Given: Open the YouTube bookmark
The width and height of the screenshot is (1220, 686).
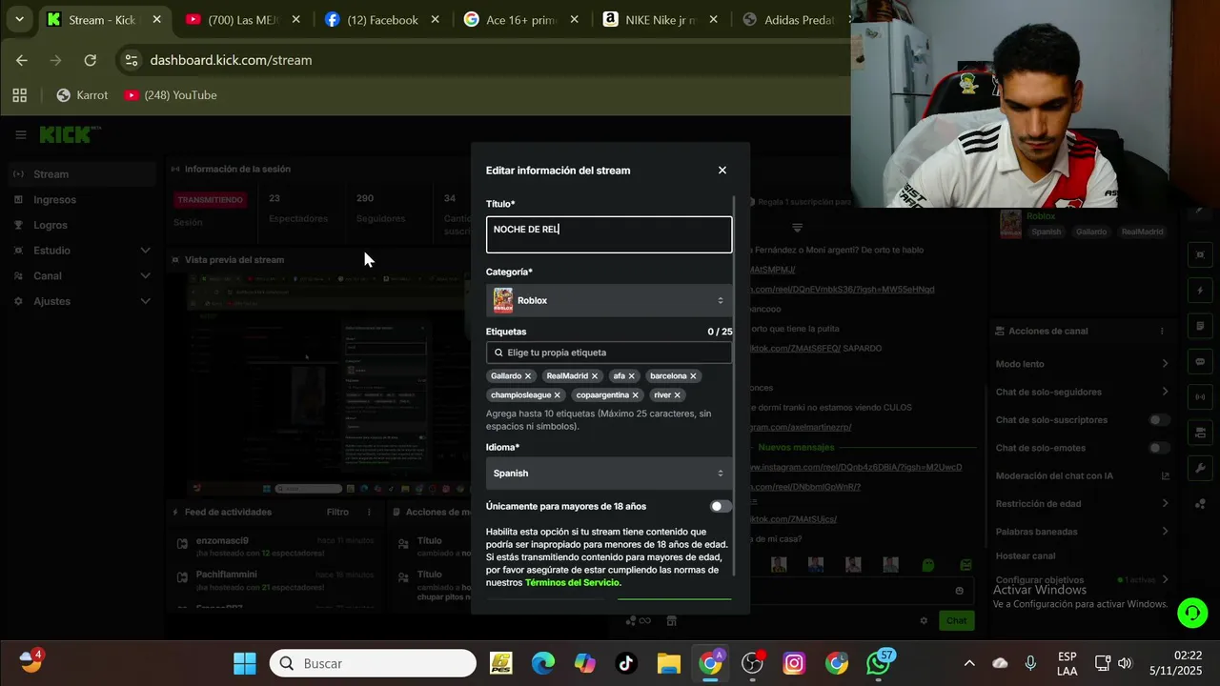Looking at the screenshot, I should click(171, 95).
